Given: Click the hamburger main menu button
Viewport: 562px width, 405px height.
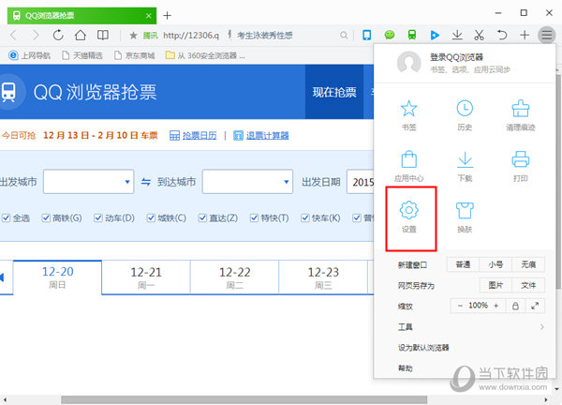Looking at the screenshot, I should tap(546, 35).
